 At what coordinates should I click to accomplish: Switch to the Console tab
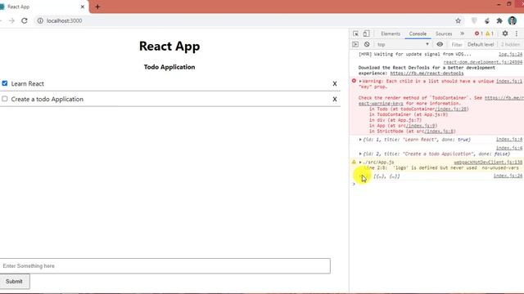(x=418, y=33)
